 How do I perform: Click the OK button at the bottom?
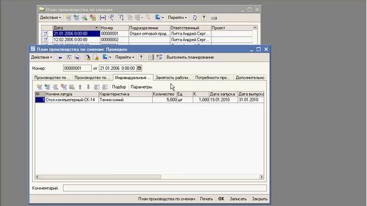221,199
